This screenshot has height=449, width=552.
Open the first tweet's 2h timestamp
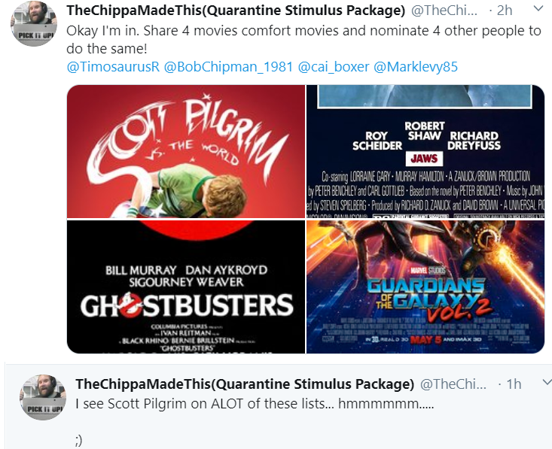tap(504, 11)
